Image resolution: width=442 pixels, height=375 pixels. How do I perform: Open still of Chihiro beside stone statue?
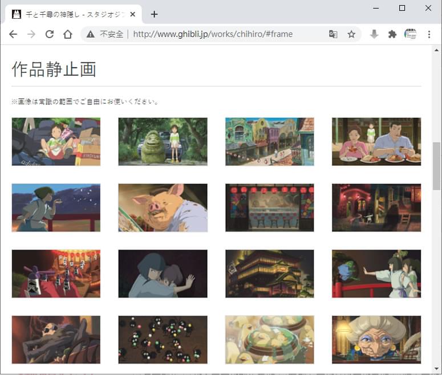tap(163, 142)
